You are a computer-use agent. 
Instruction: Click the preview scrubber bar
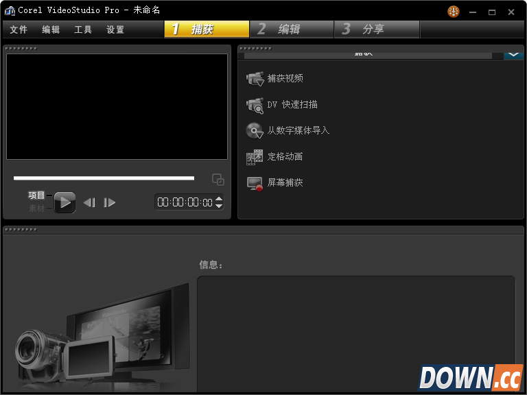click(104, 178)
